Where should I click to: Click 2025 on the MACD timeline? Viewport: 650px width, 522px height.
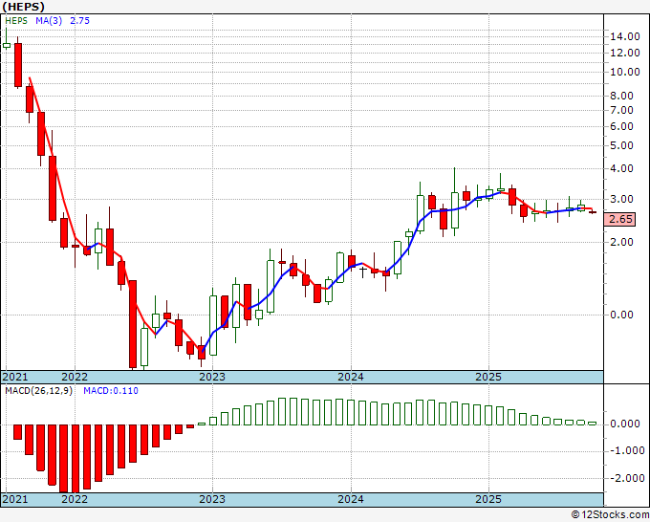click(488, 499)
